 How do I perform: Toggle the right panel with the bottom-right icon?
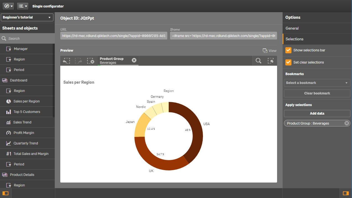pyautogui.click(x=345, y=193)
